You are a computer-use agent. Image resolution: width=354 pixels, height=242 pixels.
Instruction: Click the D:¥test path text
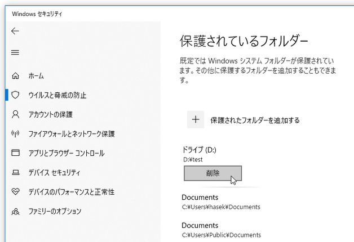[193, 159]
